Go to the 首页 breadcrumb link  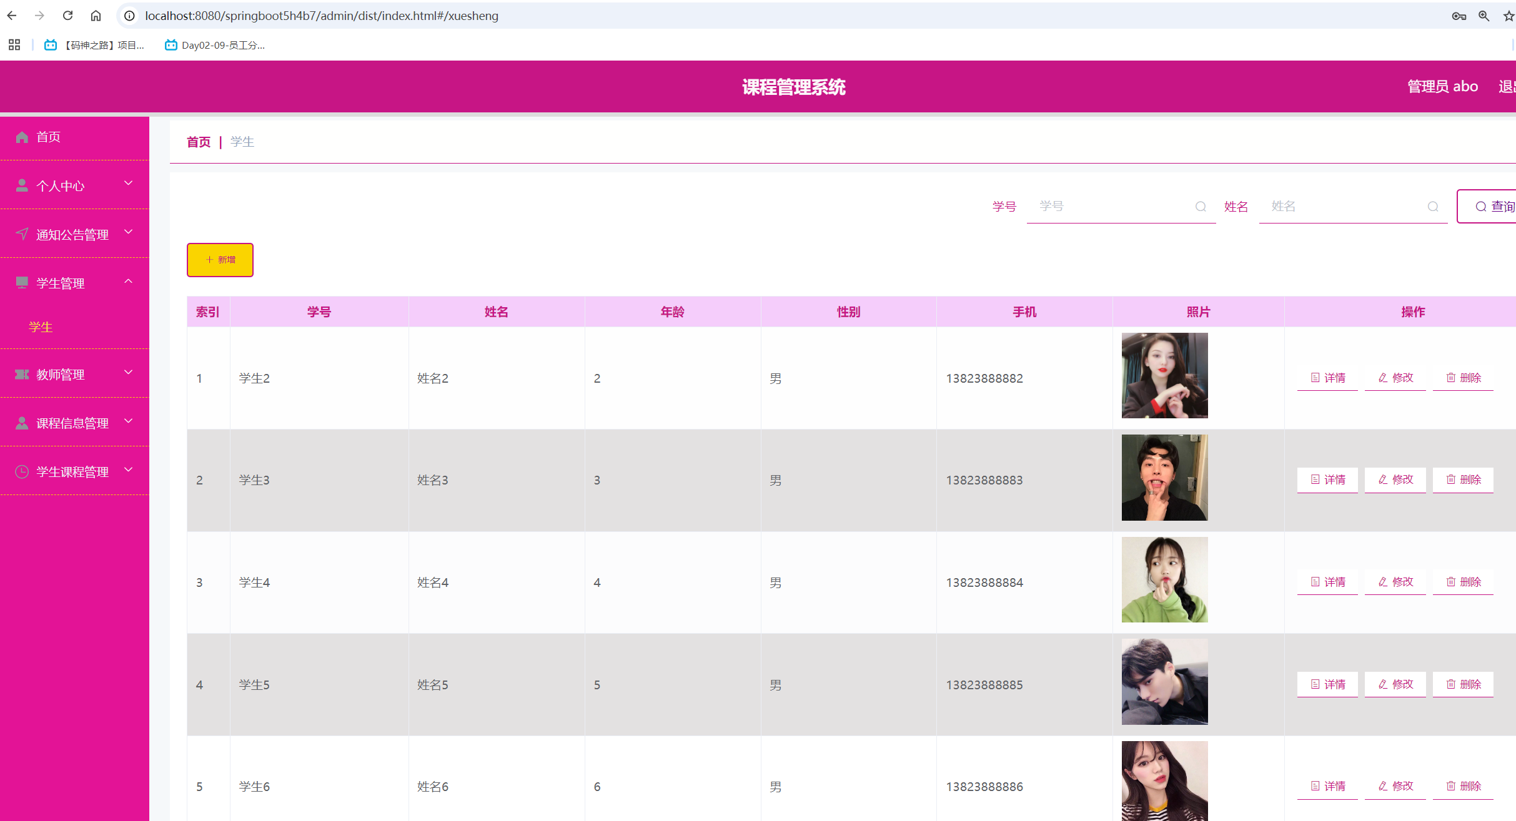[x=199, y=142]
